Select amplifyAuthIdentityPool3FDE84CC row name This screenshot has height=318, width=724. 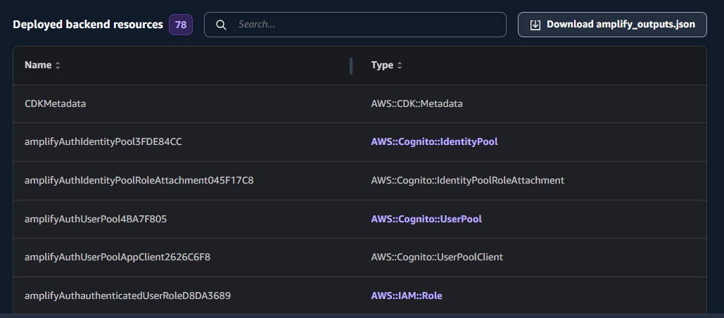[x=103, y=142]
